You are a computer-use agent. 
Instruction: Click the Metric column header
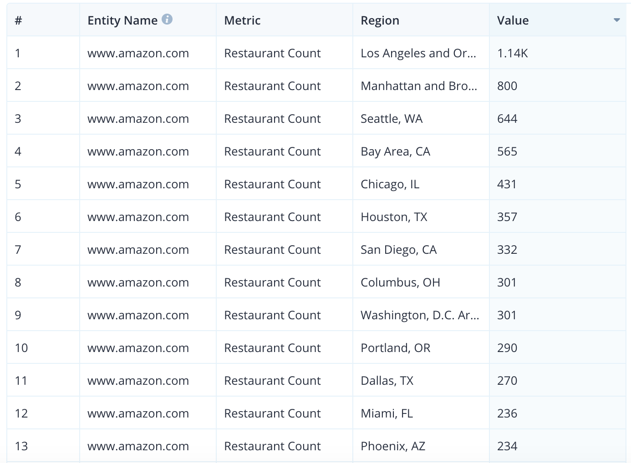242,20
